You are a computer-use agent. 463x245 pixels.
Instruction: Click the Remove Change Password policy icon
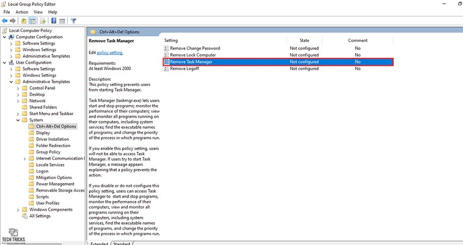pos(166,48)
